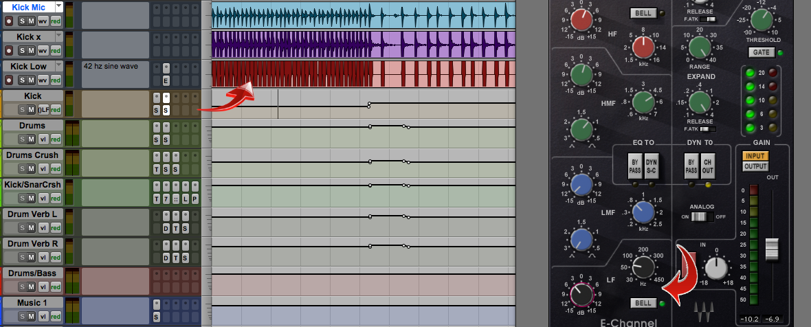Viewport: 811px width, 327px height.
Task: Expand the Kick Low track dropdown
Action: click(x=58, y=65)
